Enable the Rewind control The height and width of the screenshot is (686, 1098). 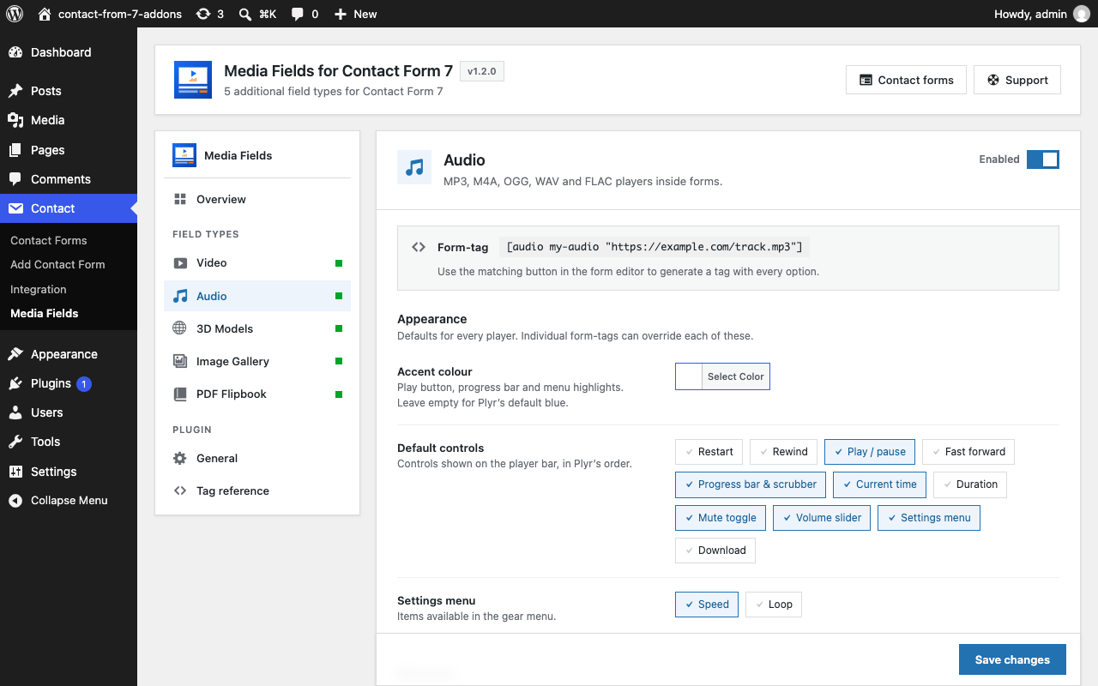pos(782,452)
